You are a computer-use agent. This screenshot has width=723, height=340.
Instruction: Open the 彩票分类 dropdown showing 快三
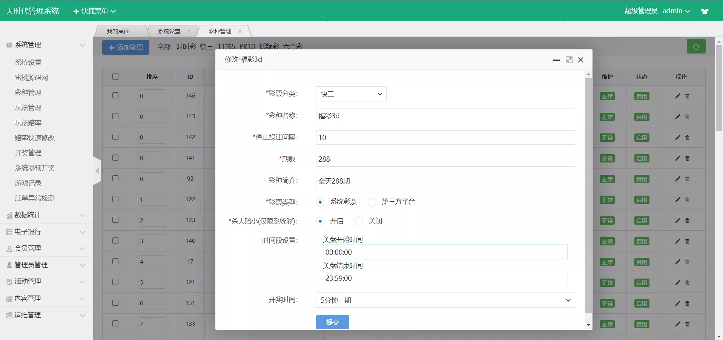[x=350, y=94]
